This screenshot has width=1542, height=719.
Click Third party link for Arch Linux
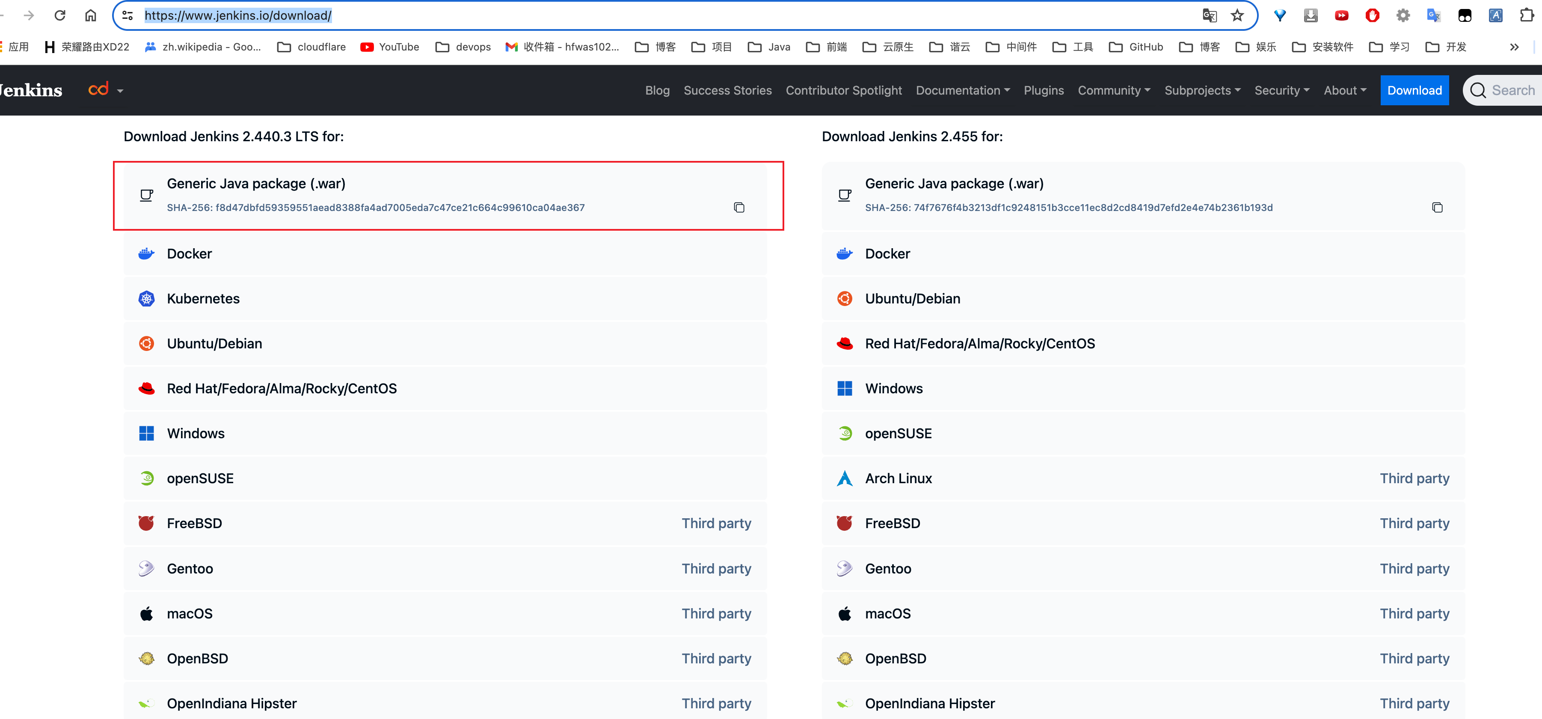[1414, 478]
